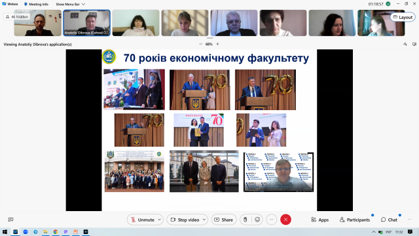This screenshot has width=419, height=236.
Task: Open Telegram from the taskbar
Action: click(35, 231)
